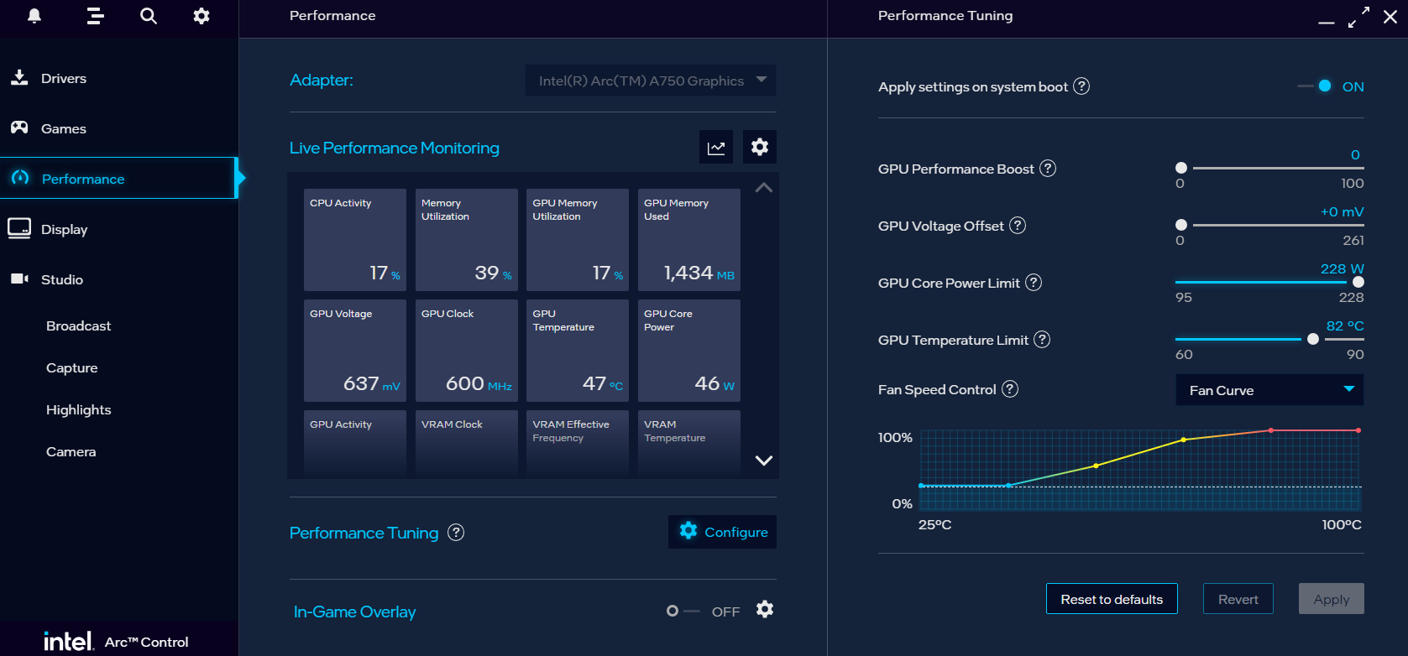
Task: Open the live monitoring chart view icon
Action: click(716, 148)
